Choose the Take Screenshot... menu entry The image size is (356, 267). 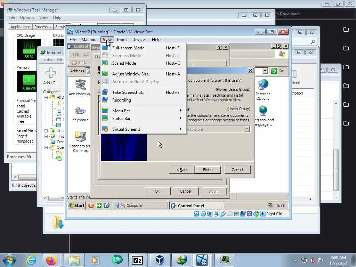coord(144,92)
